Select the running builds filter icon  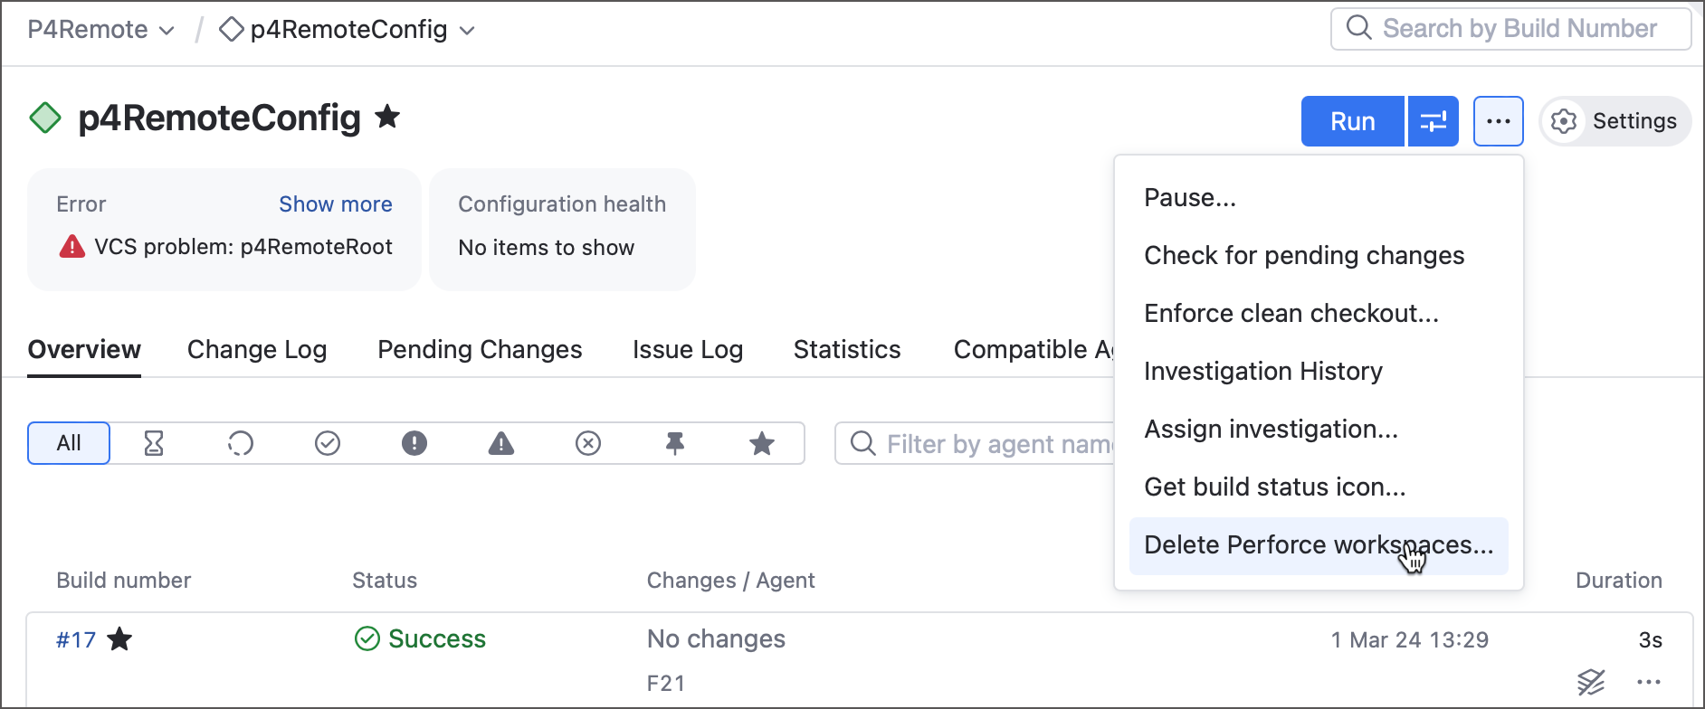click(241, 443)
